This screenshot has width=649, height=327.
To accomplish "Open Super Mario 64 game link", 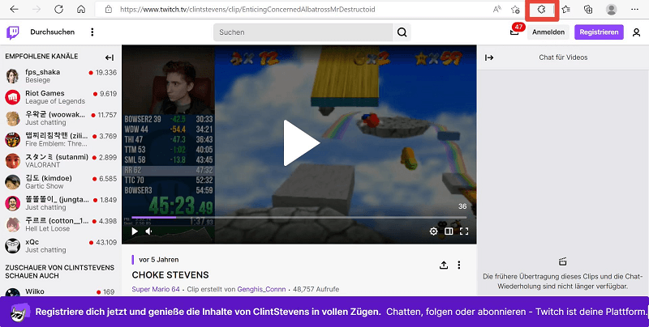I will [x=156, y=289].
